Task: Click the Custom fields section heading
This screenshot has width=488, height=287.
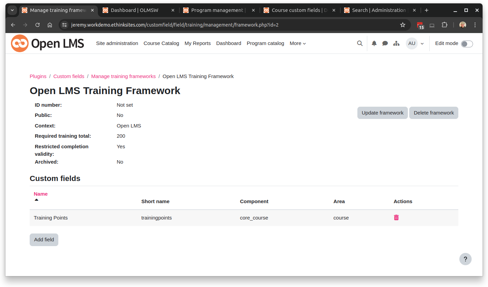Action: point(55,178)
